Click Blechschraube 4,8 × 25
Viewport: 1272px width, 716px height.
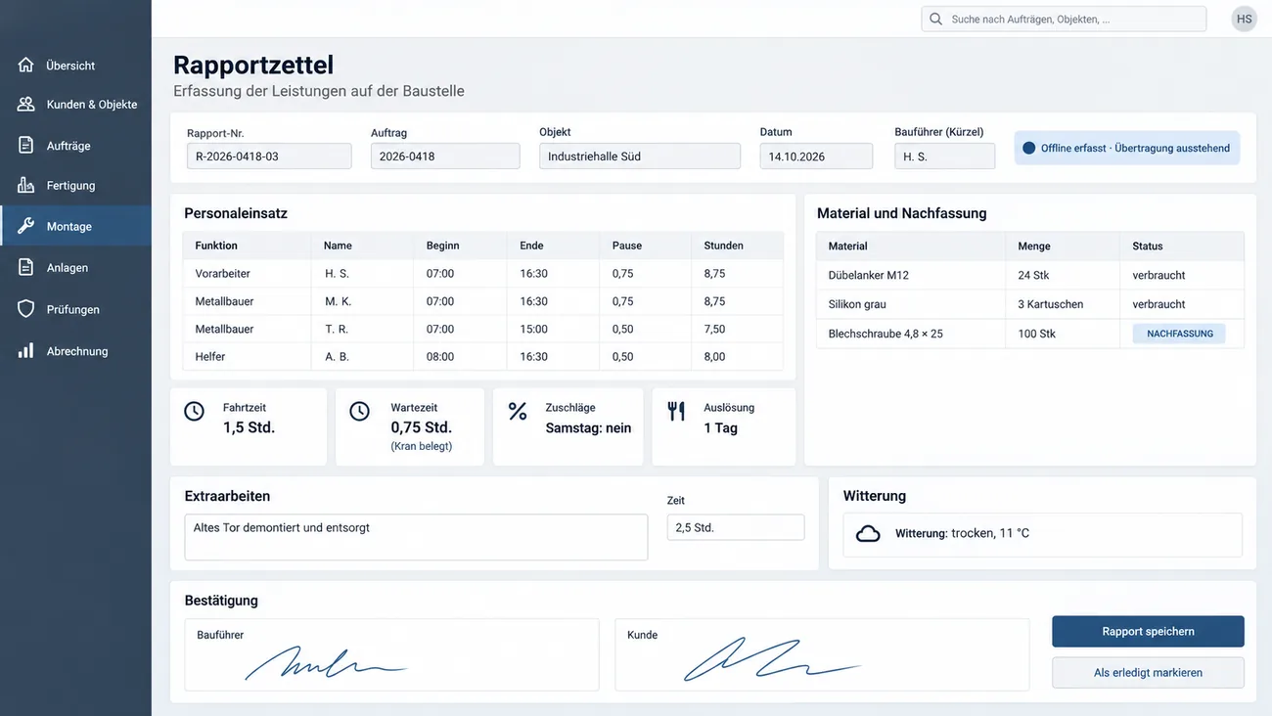tap(886, 334)
